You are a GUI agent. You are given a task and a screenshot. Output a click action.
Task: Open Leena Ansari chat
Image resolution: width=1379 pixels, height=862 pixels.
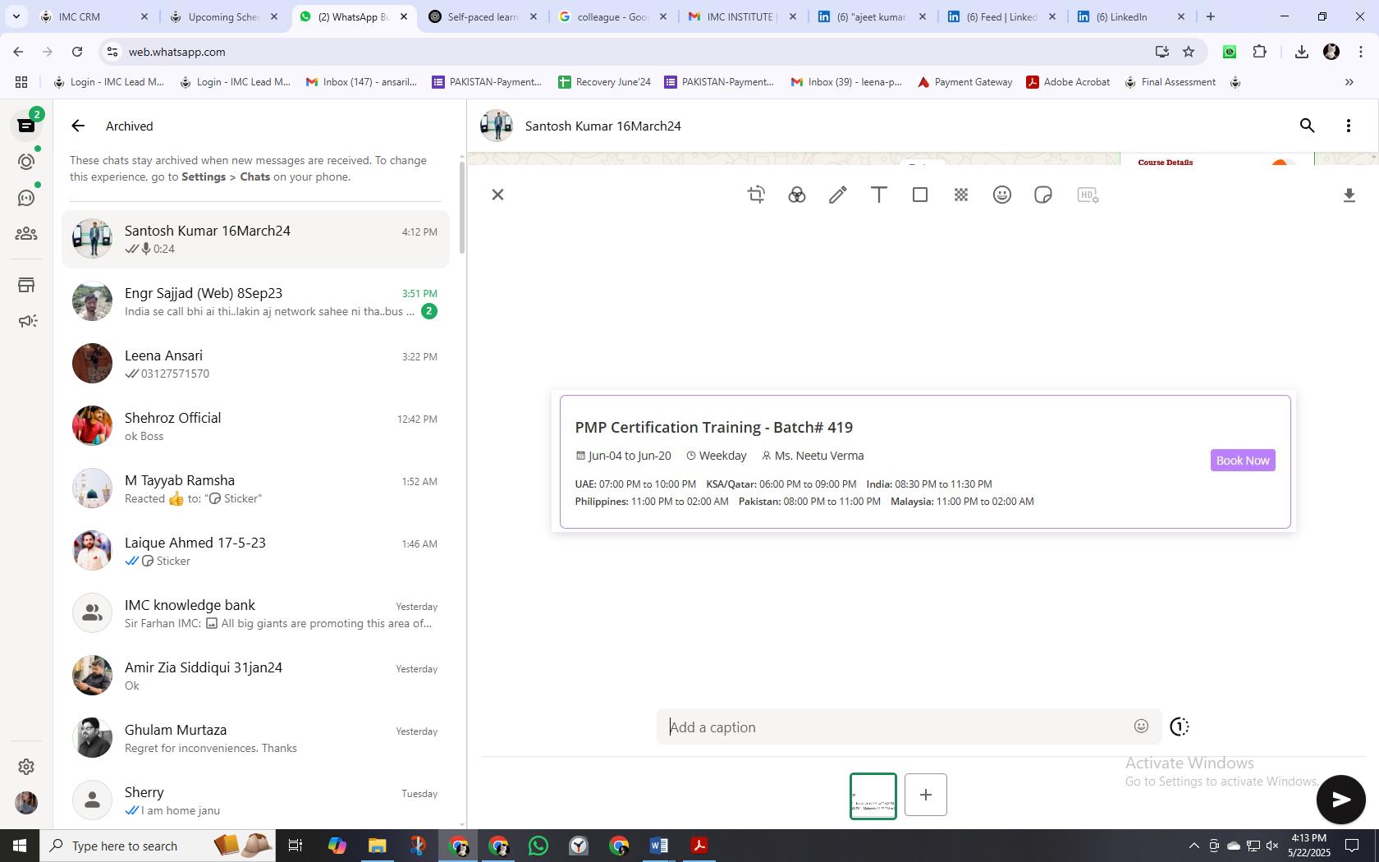pos(255,364)
